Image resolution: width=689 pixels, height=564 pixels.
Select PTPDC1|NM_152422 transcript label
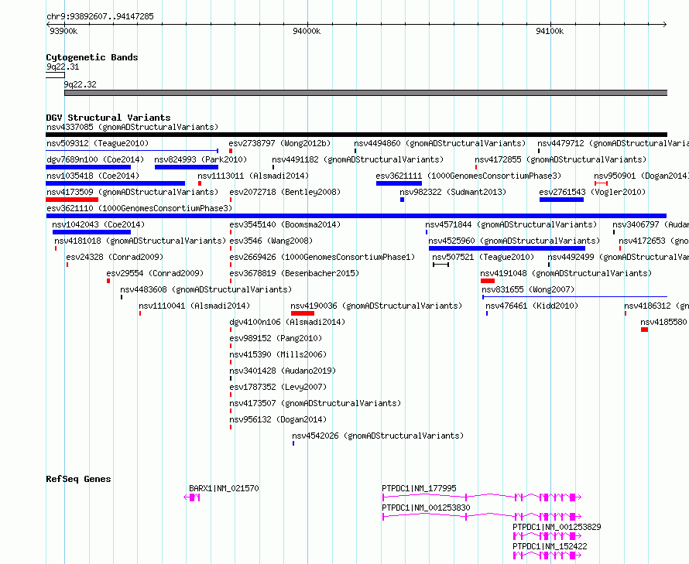pos(550,546)
